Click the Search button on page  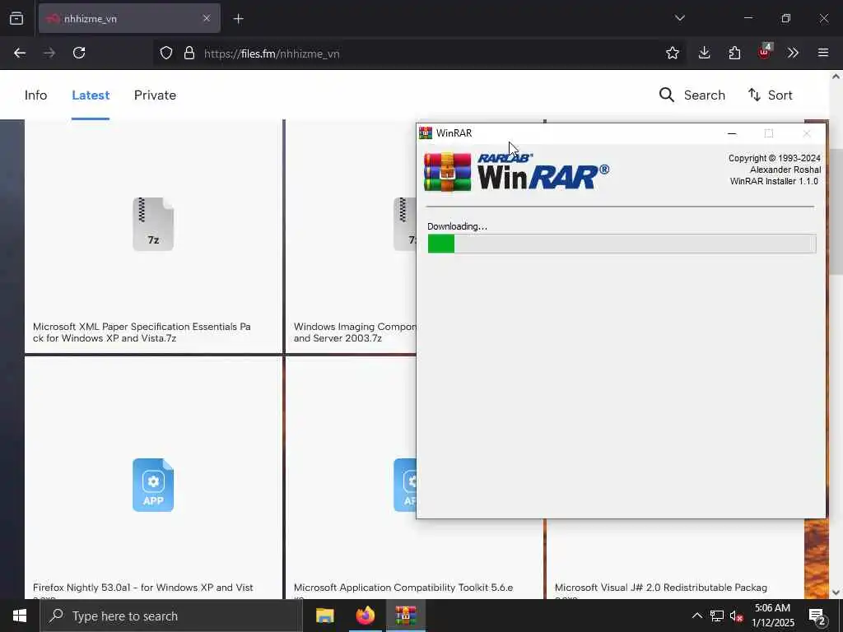coord(692,95)
